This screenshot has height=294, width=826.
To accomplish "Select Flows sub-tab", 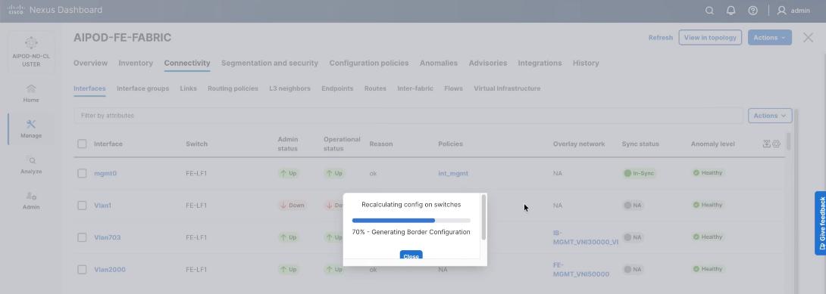I will (454, 88).
